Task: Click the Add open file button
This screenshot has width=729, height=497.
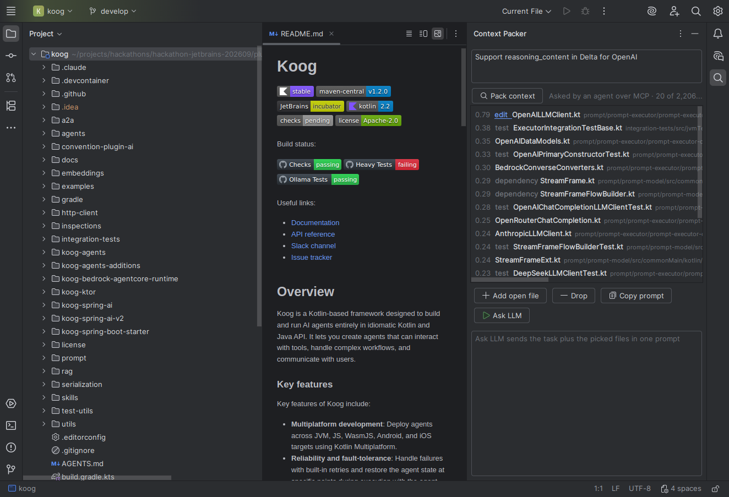Action: (510, 296)
